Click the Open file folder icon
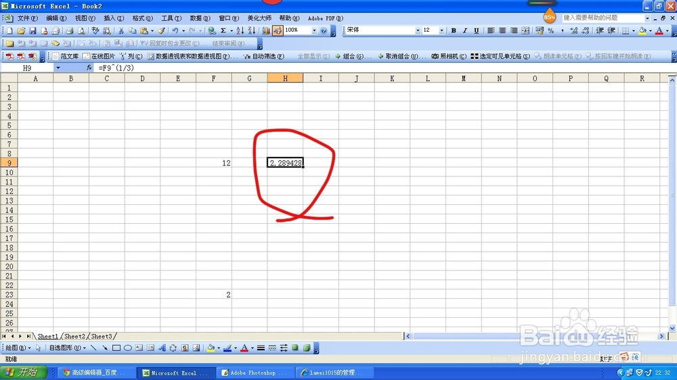The width and height of the screenshot is (677, 380). coord(21,30)
